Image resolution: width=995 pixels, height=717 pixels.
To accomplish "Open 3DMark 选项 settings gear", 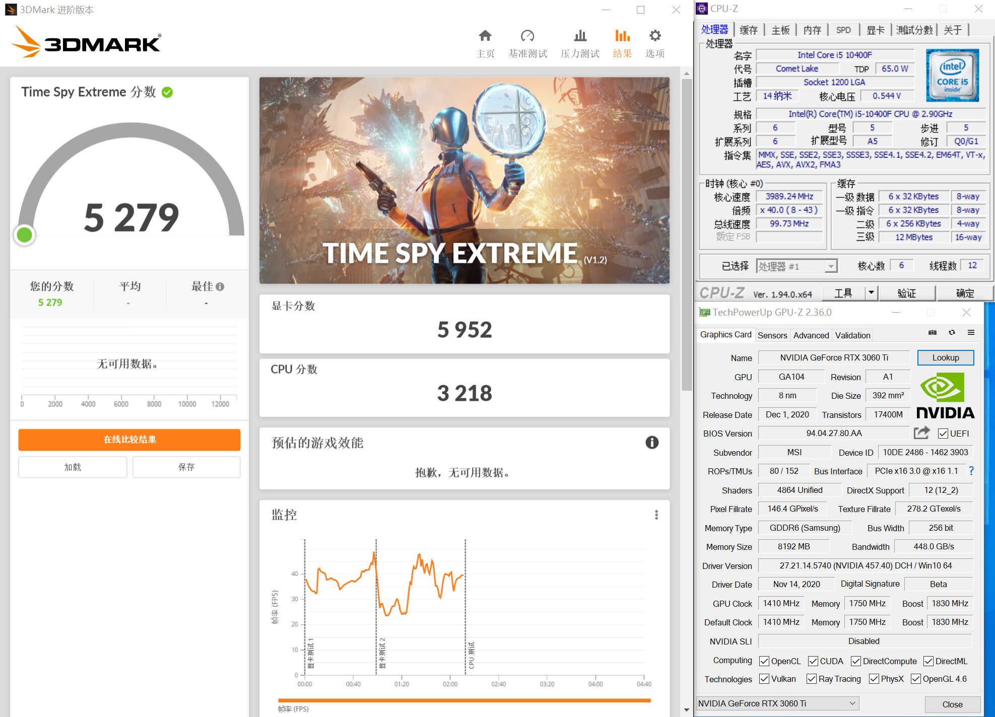I will click(x=655, y=36).
